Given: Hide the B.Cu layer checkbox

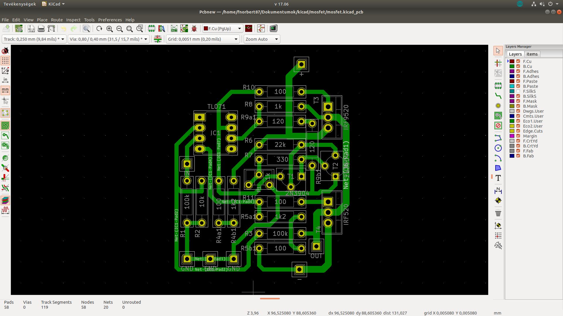Looking at the screenshot, I should point(518,66).
